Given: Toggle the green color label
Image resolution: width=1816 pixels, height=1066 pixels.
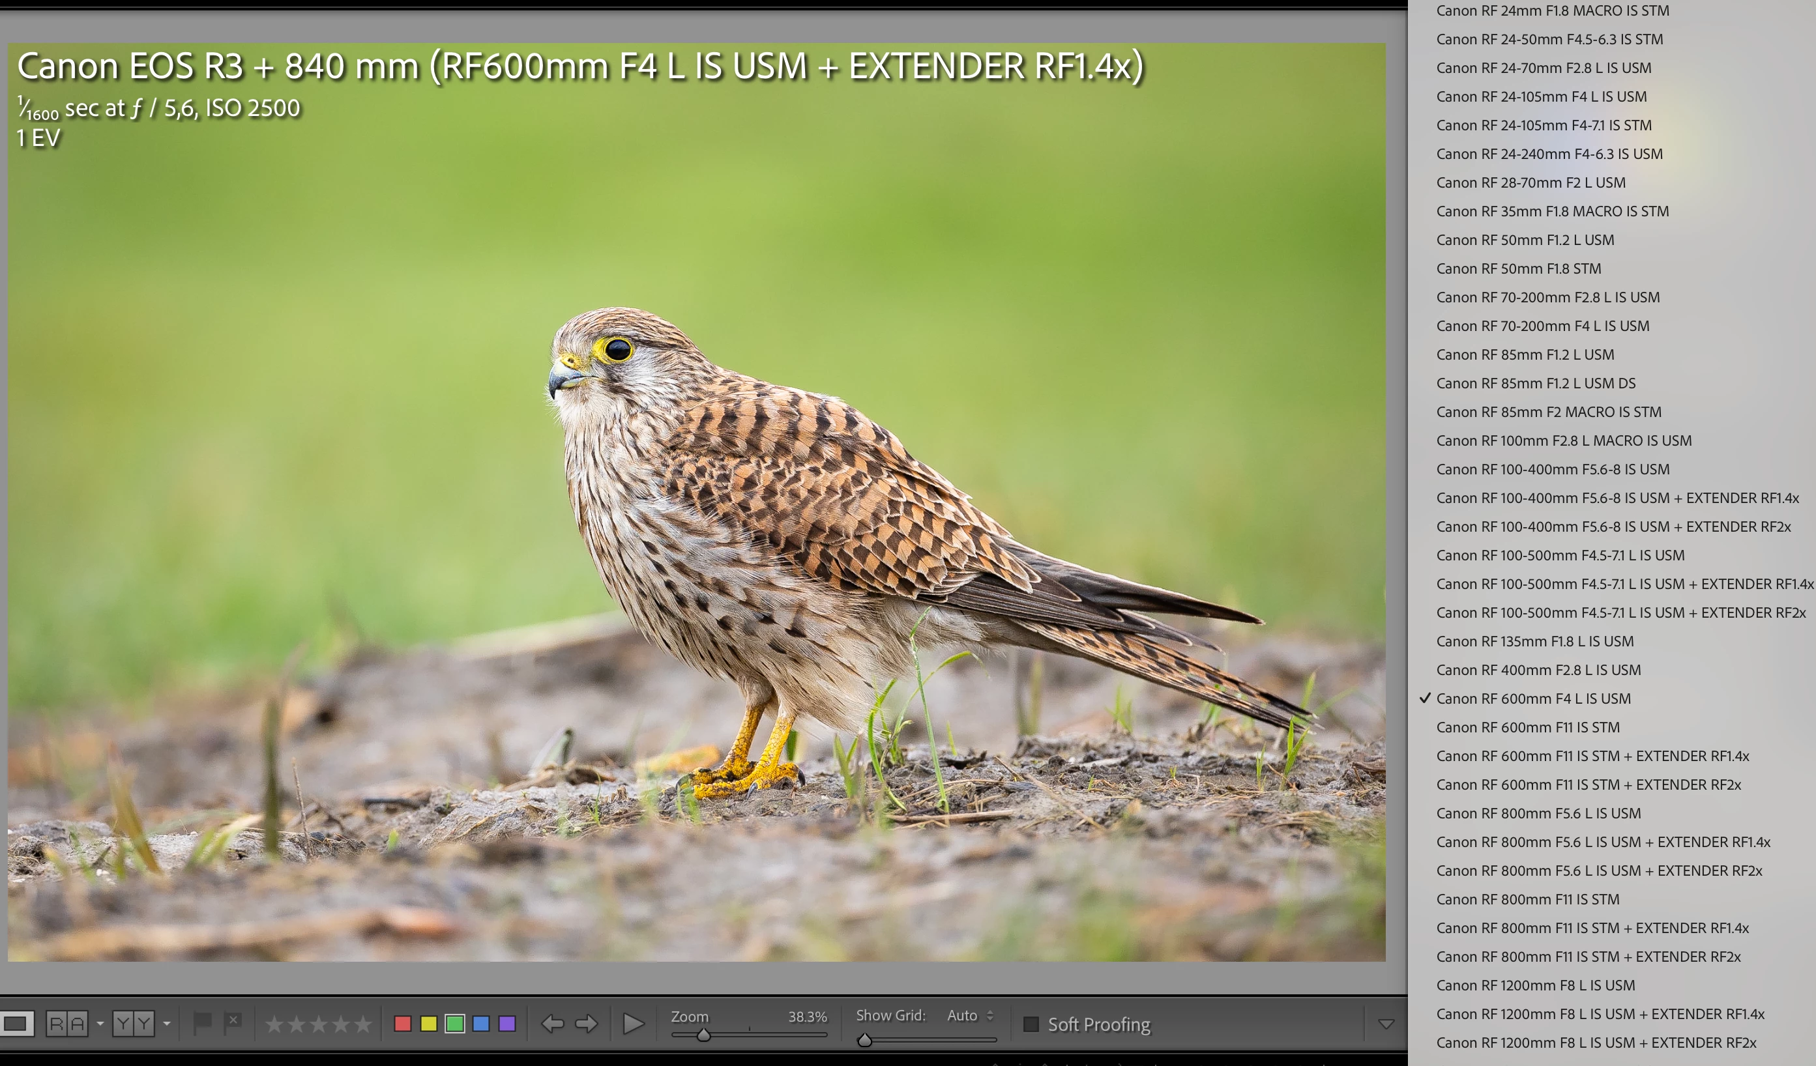Looking at the screenshot, I should [x=455, y=1024].
